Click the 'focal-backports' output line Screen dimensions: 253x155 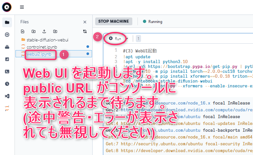coord(179,130)
